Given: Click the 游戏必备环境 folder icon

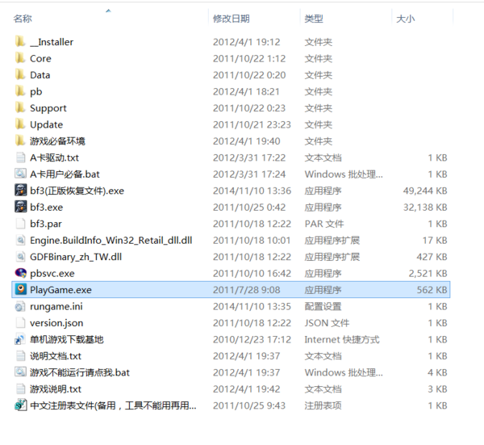Looking at the screenshot, I should pyautogui.click(x=20, y=141).
